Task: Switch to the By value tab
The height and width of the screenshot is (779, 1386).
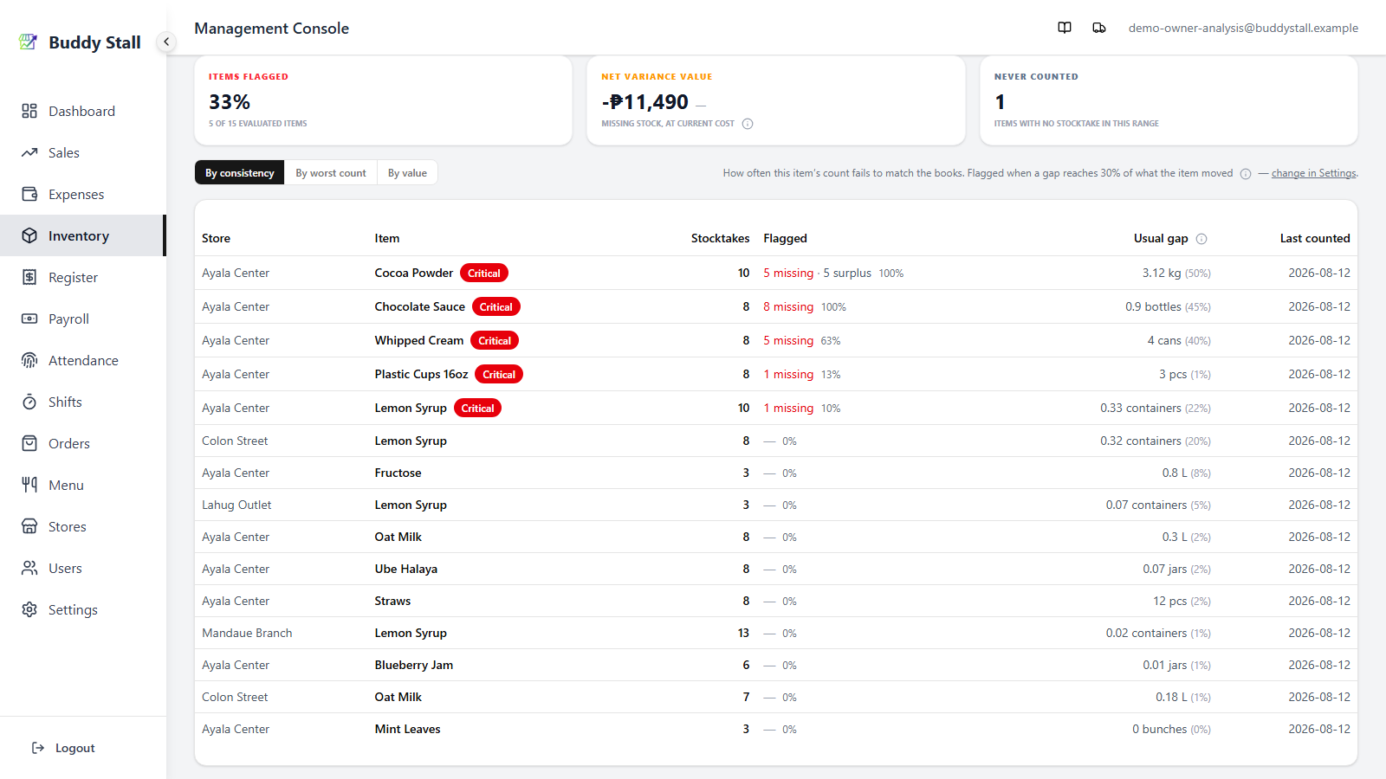Action: 407,172
